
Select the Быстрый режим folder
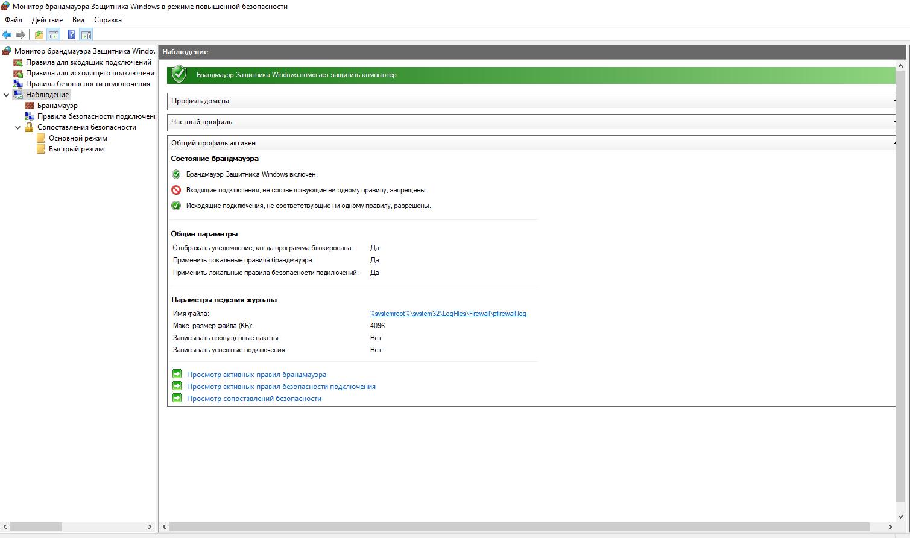coord(76,149)
